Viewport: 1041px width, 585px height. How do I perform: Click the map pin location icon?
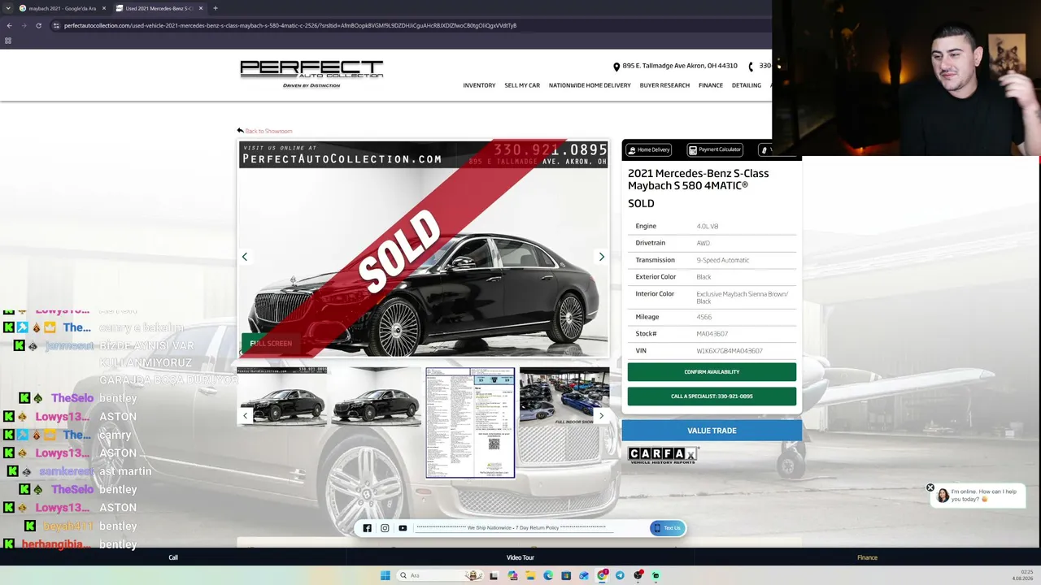616,67
